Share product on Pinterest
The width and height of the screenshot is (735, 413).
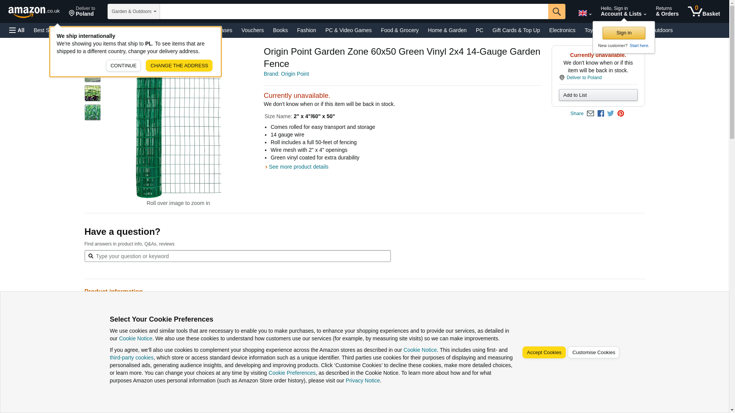point(621,114)
